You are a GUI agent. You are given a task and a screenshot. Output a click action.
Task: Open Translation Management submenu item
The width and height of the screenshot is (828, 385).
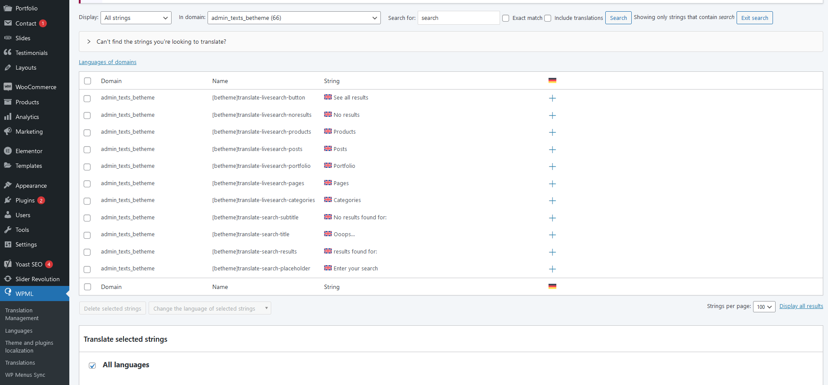(22, 314)
